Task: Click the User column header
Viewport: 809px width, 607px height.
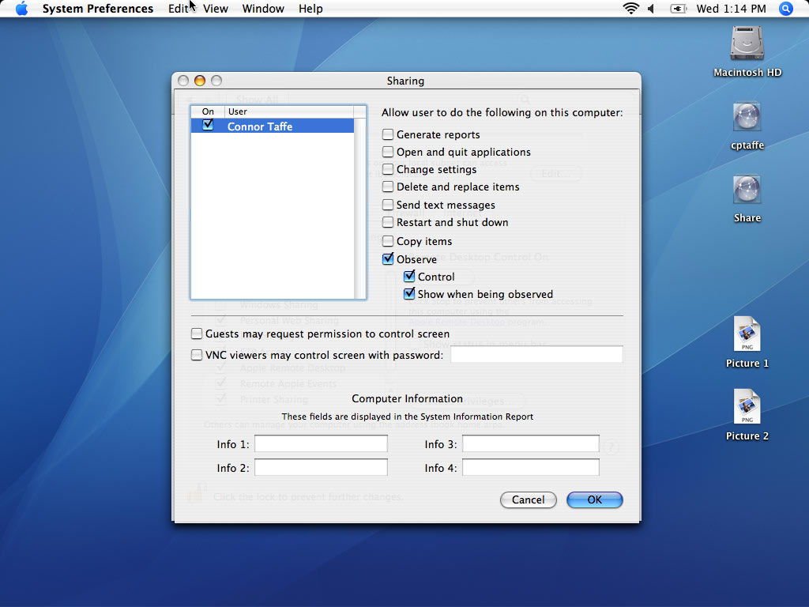Action: 289,111
